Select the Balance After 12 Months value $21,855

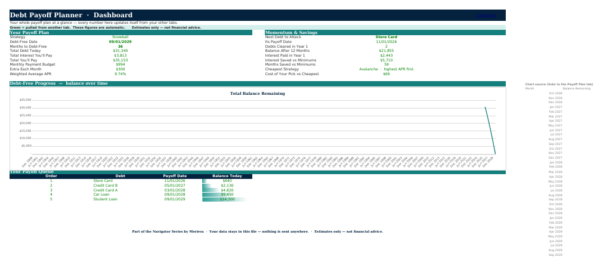[386, 51]
